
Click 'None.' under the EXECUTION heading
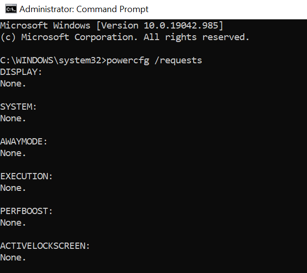[14, 188]
